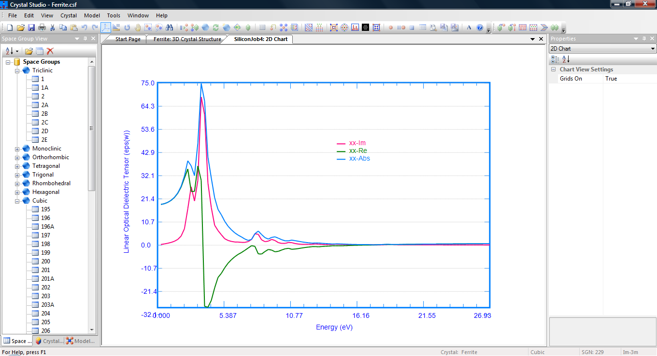Click the binoculars find icon
657x356 pixels.
click(170, 27)
